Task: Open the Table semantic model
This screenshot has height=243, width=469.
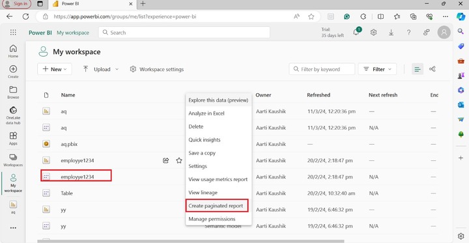Action: pyautogui.click(x=66, y=193)
